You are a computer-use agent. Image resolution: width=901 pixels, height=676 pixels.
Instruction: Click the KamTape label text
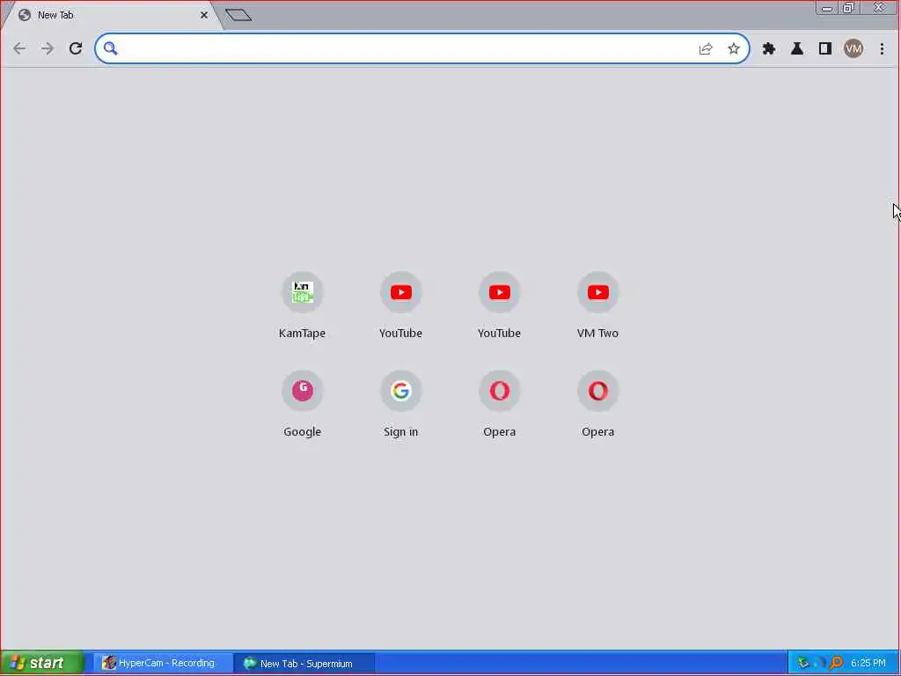click(x=303, y=334)
